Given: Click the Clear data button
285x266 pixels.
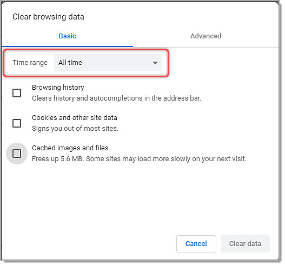Looking at the screenshot, I should pyautogui.click(x=245, y=244).
